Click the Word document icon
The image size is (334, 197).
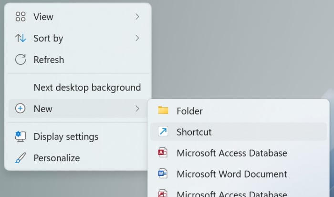click(163, 174)
